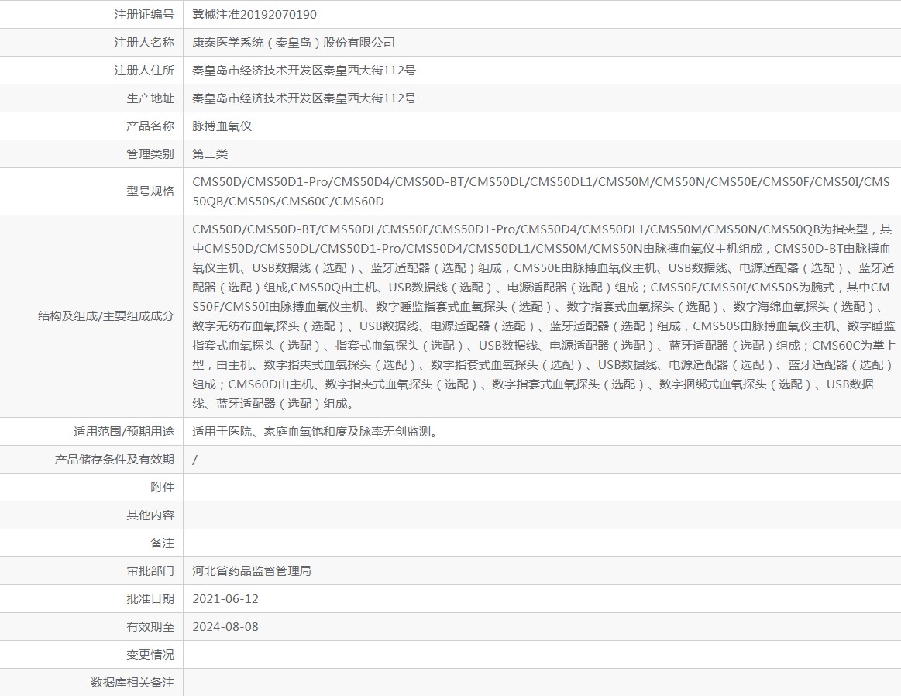Click the 产品储存条件及有效期 label
The width and height of the screenshot is (901, 696).
point(114,459)
